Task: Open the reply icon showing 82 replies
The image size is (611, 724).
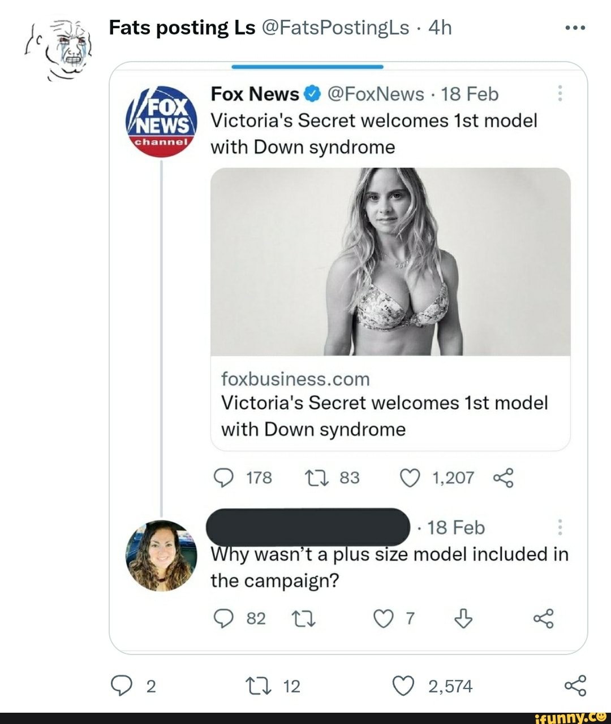Action: 225,618
